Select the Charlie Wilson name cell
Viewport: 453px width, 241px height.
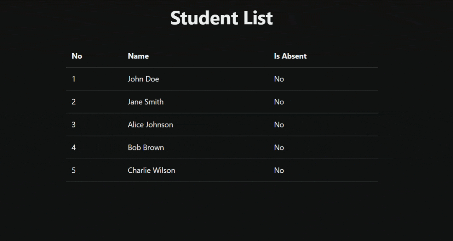click(151, 170)
